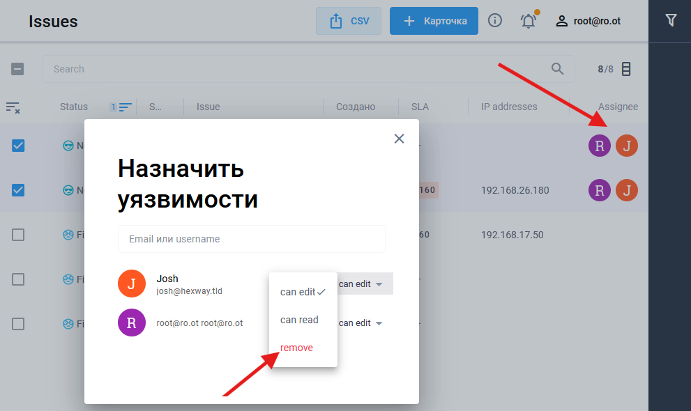Sort by Assignee column header
The image size is (691, 411).
[x=618, y=107]
